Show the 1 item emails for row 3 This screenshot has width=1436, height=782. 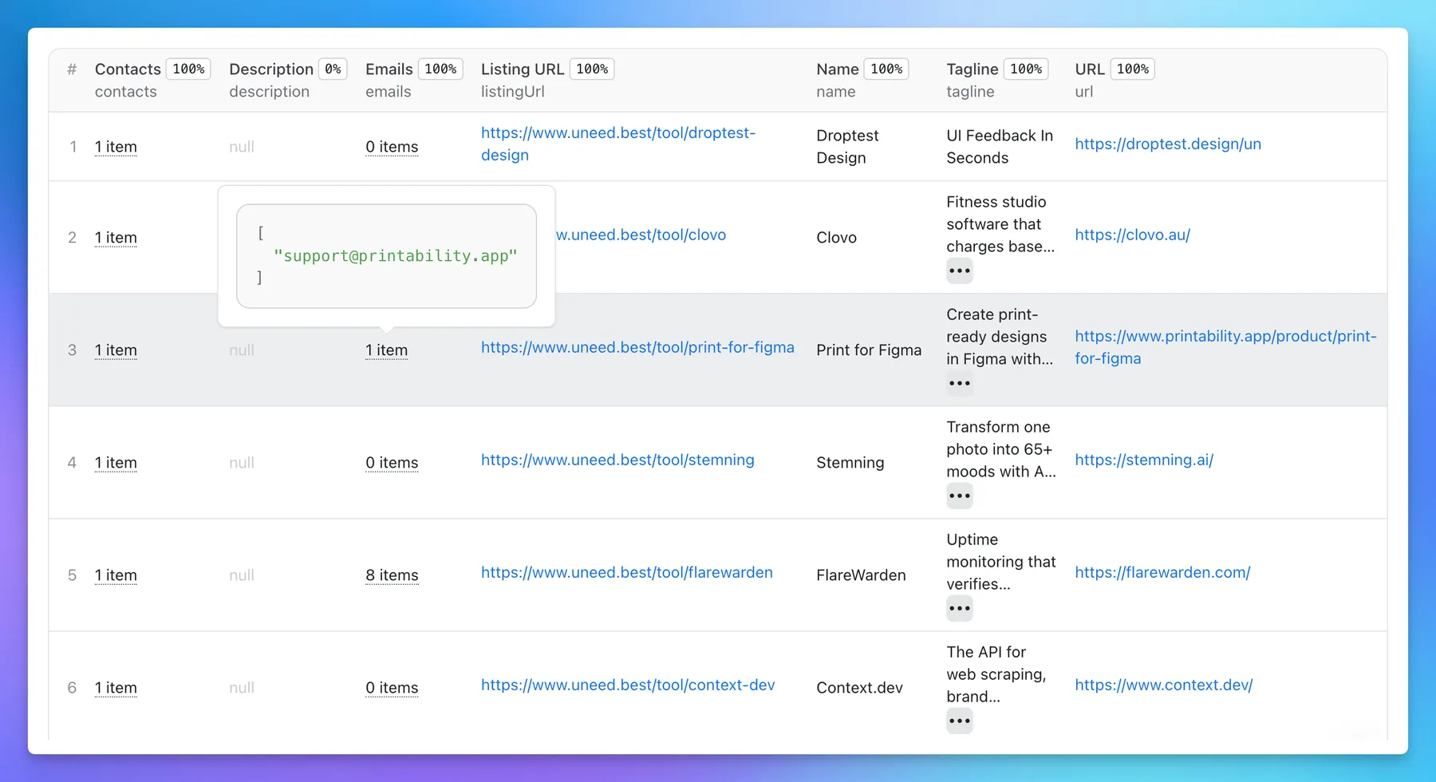pyautogui.click(x=386, y=350)
